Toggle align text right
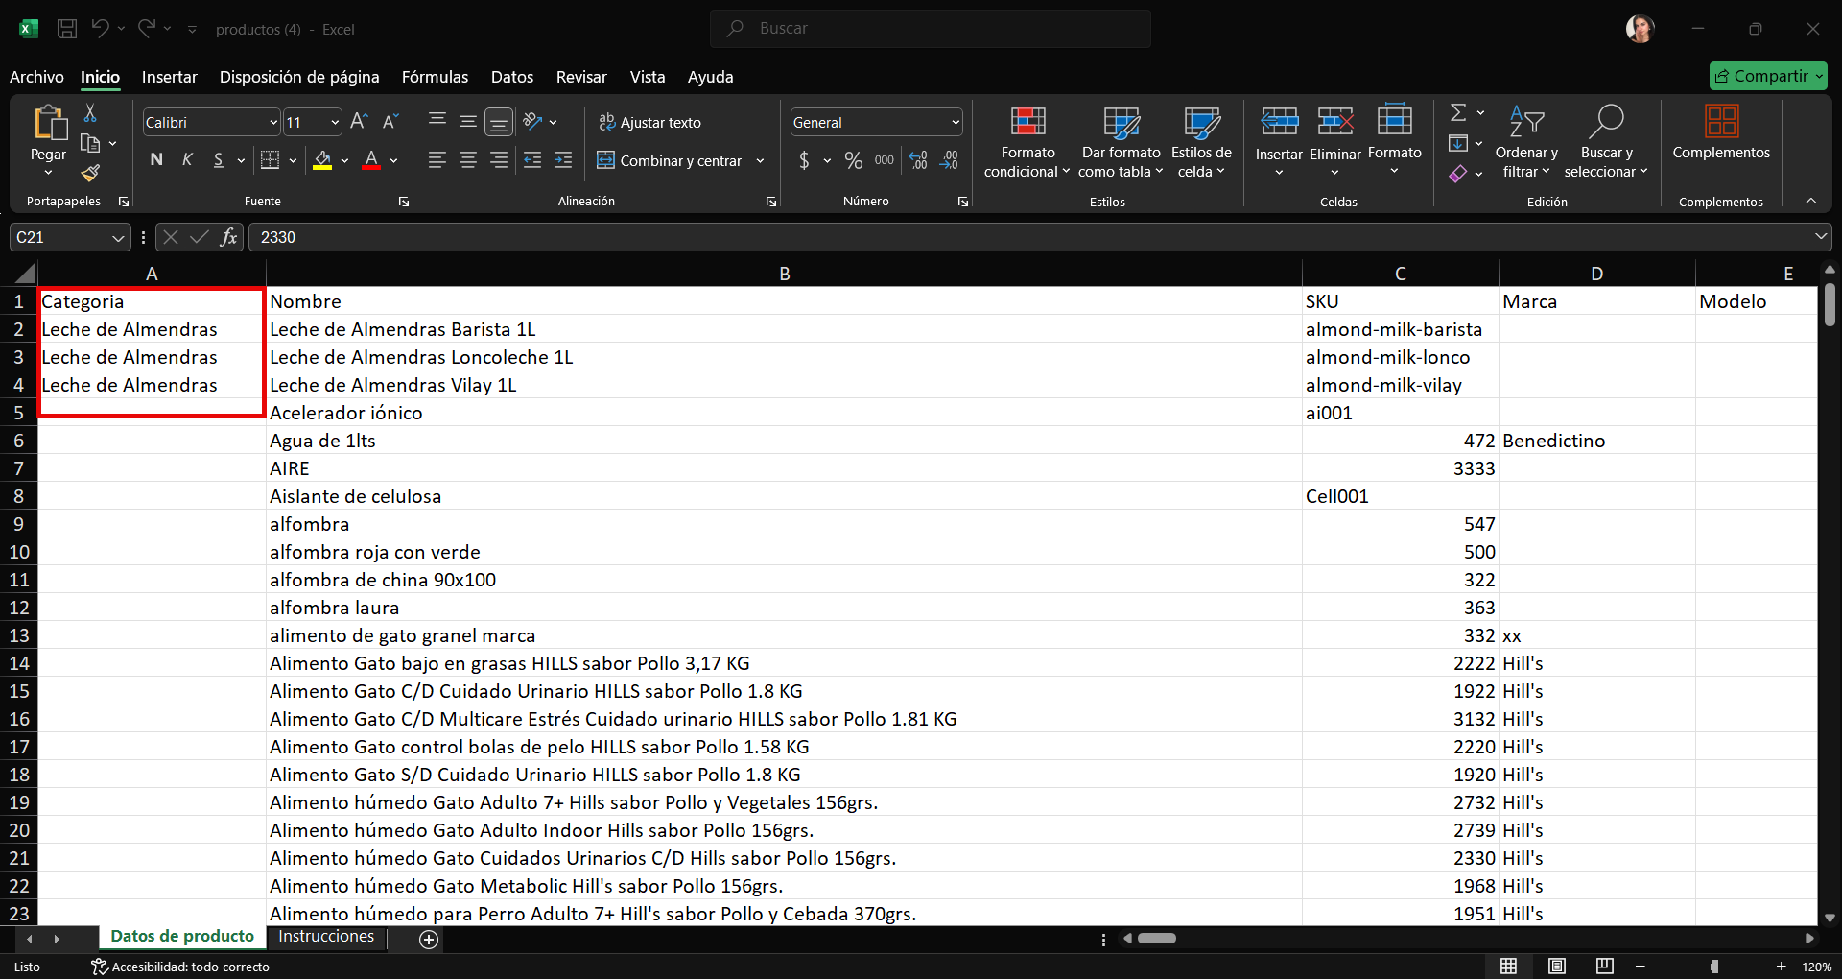Viewport: 1842px width, 979px height. coord(498,160)
